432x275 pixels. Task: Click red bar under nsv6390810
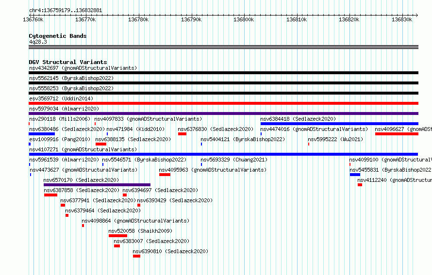point(137,256)
